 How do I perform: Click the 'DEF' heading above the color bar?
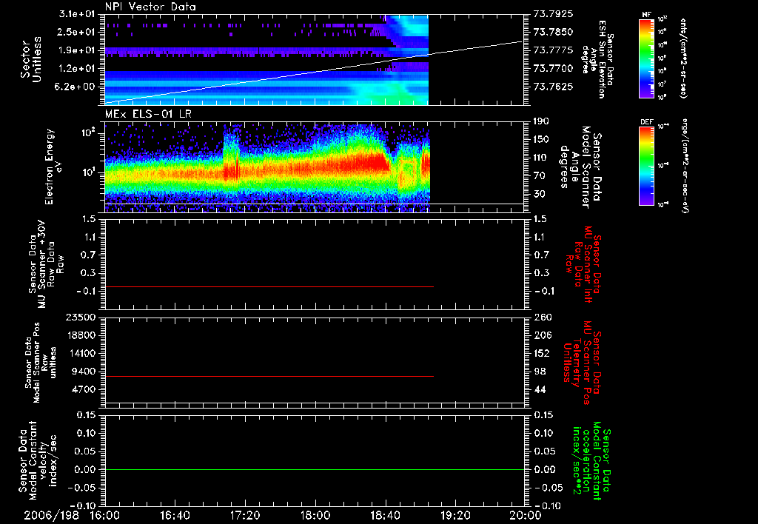coord(647,122)
